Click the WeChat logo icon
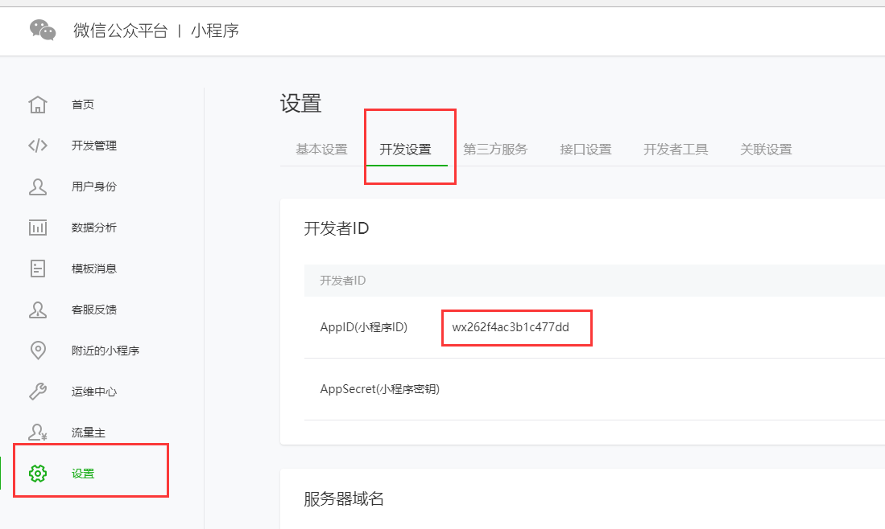This screenshot has width=885, height=529. [43, 30]
